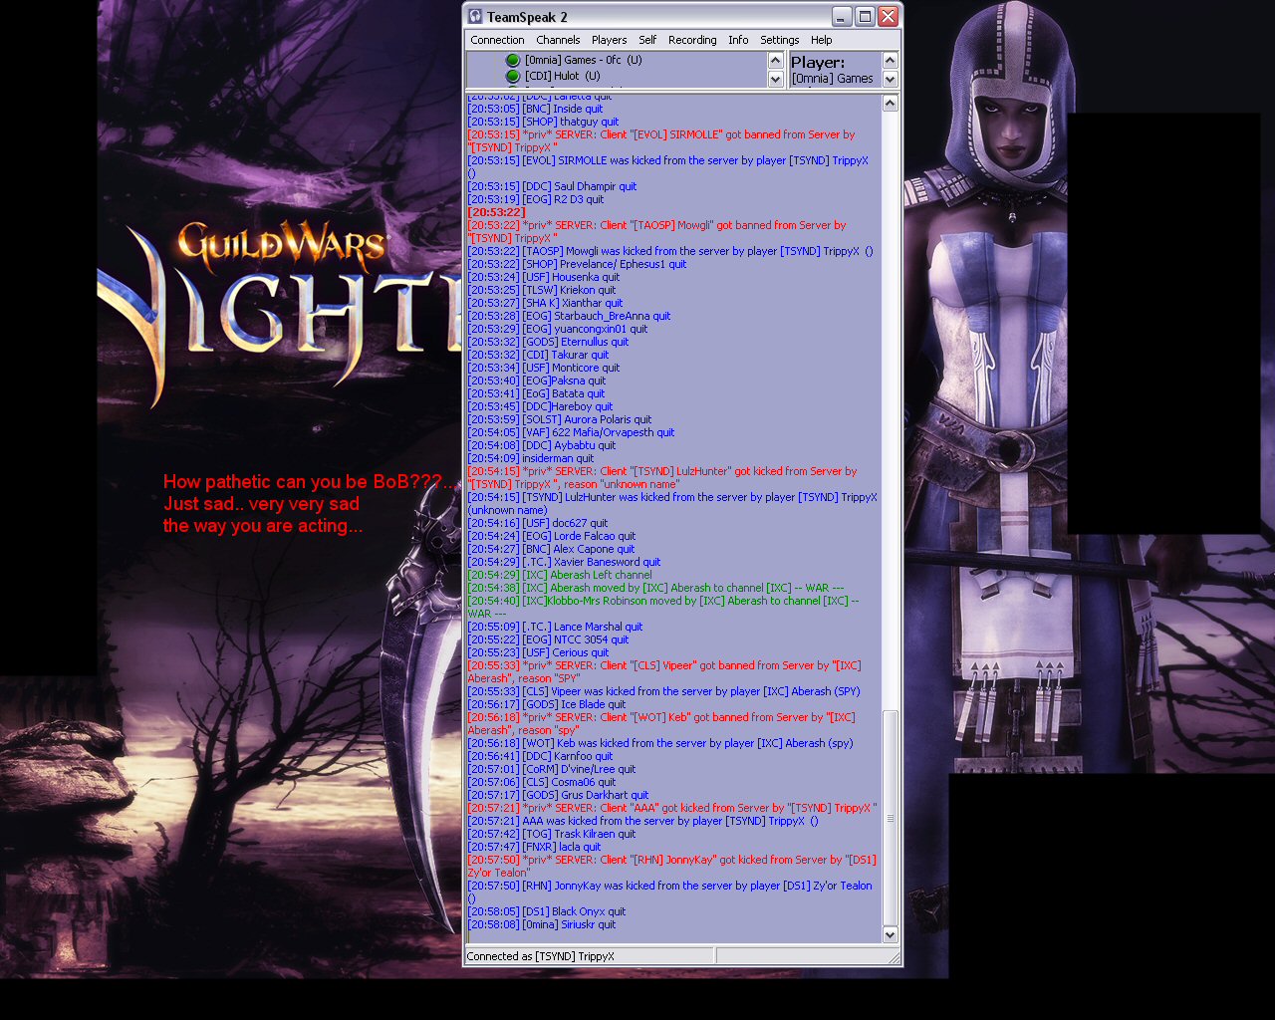Click log line 'Keb was kicked from the server'

[x=660, y=743]
